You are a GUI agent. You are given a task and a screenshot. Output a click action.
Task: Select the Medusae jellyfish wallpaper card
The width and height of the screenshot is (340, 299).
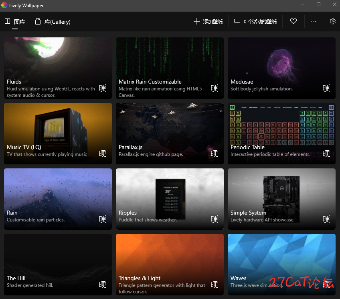pyautogui.click(x=282, y=68)
